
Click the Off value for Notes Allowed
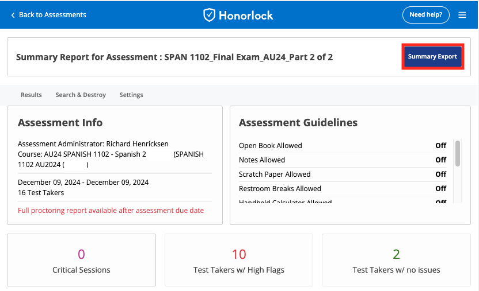coord(441,160)
